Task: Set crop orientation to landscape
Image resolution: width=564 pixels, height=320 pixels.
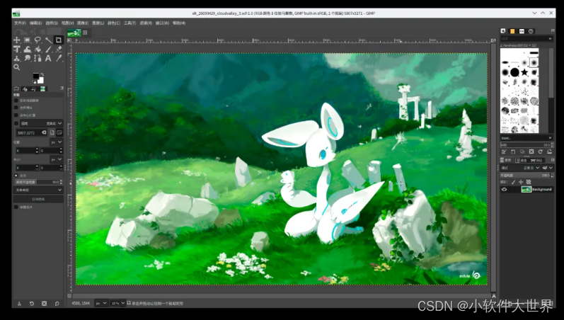Action: pos(59,132)
